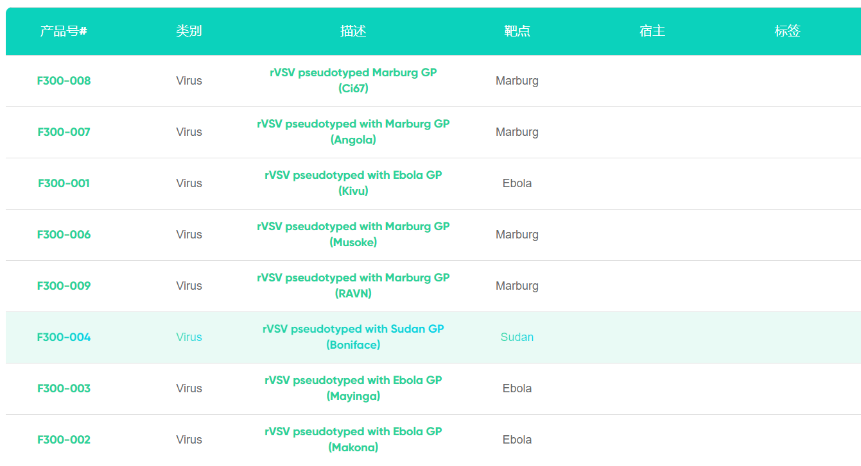Open product number F300-008 link

[64, 81]
